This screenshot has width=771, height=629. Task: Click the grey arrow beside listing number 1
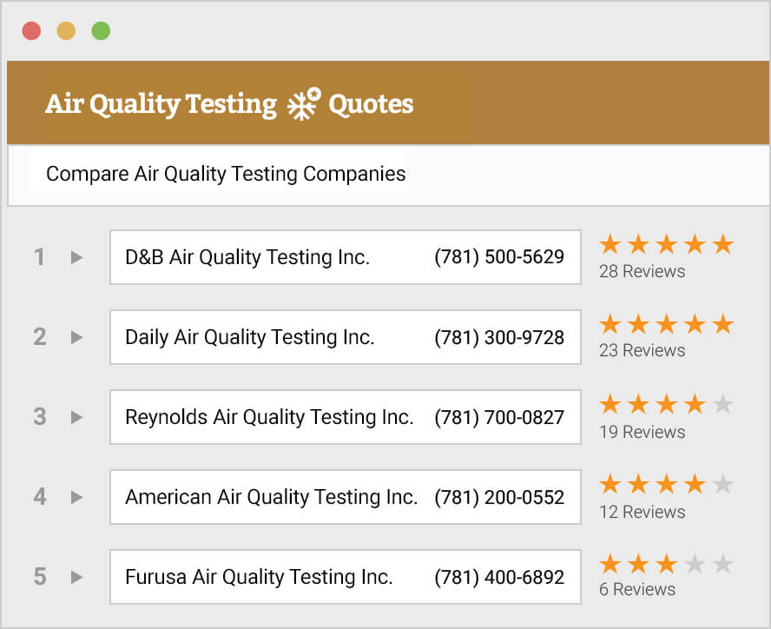coord(76,257)
